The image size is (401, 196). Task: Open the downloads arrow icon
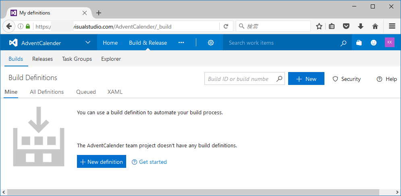point(361,26)
